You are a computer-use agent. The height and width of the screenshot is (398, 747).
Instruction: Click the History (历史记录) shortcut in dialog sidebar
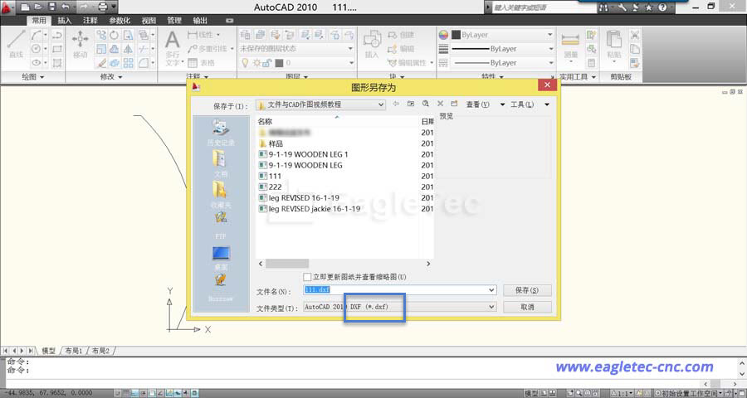[x=221, y=133]
